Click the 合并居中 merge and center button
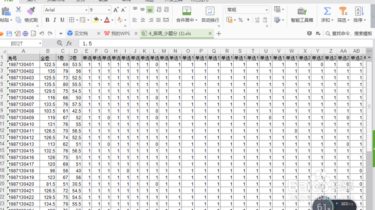This screenshot has width=375, height=210. tap(186, 15)
